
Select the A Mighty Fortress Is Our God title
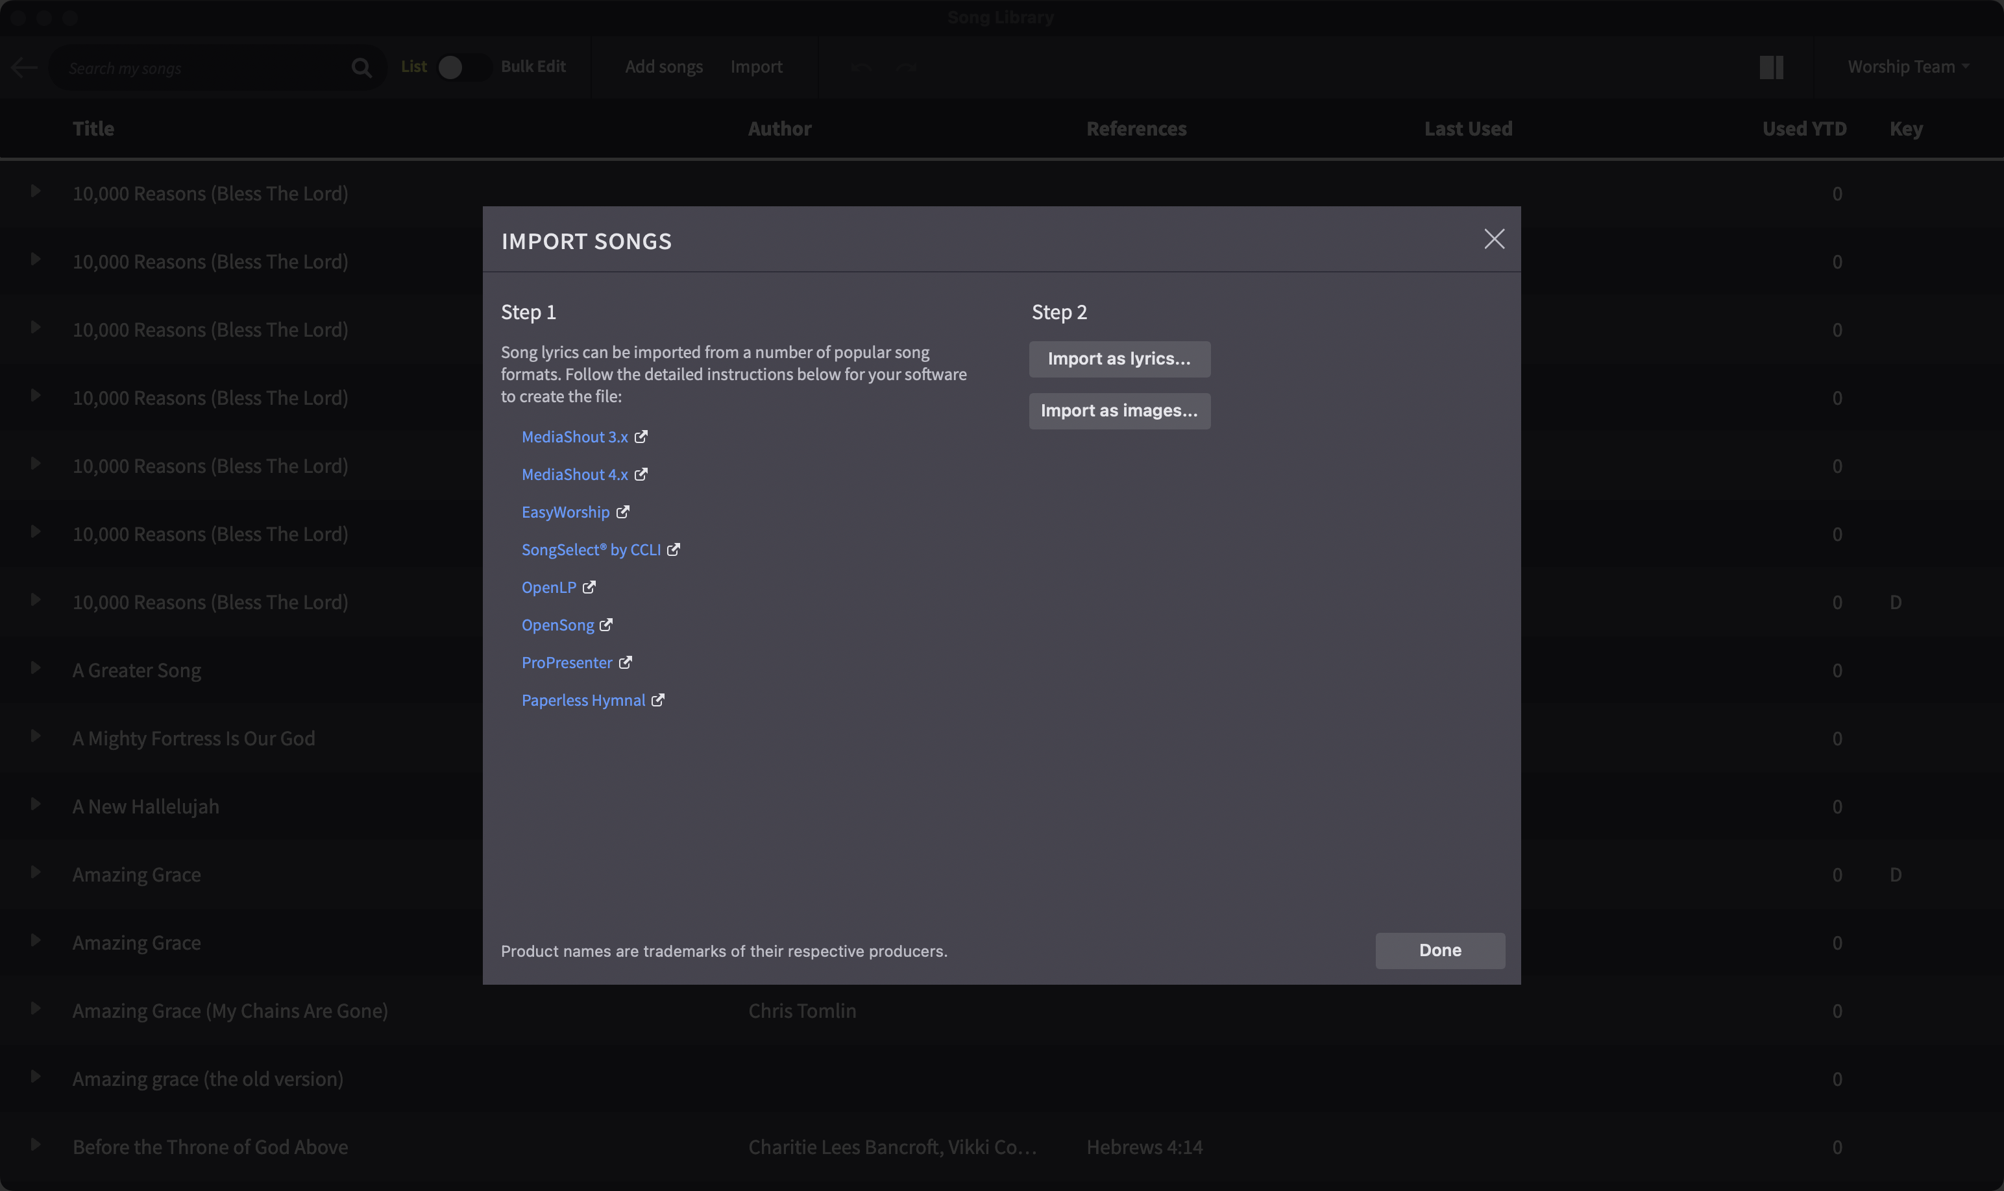click(x=193, y=738)
